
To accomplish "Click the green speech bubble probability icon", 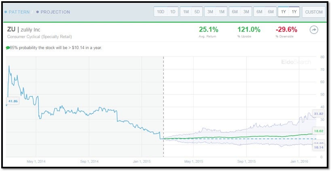I will [8, 48].
